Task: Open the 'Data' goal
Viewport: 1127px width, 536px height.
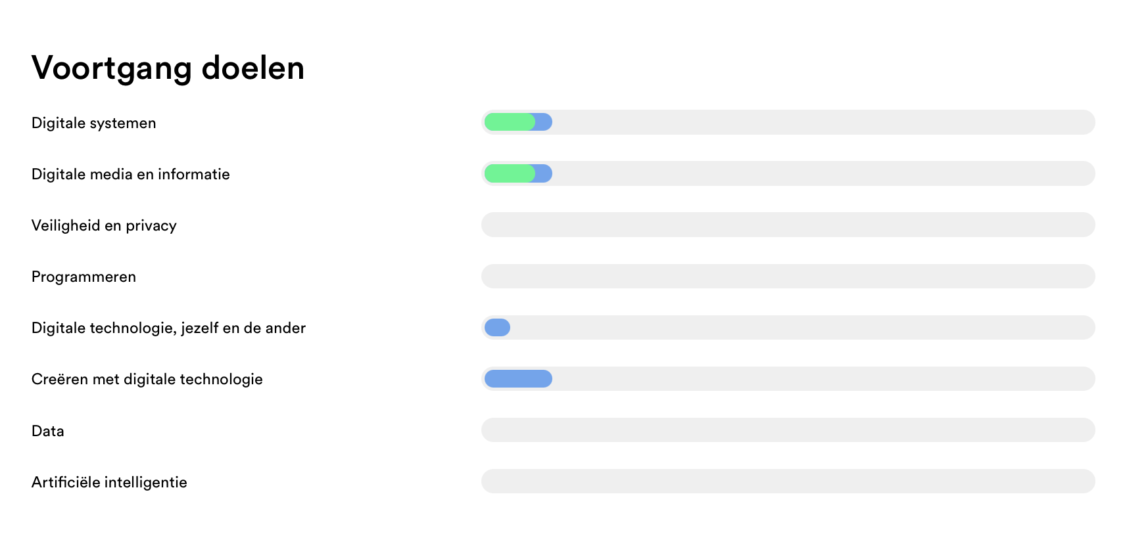Action: pyautogui.click(x=48, y=430)
